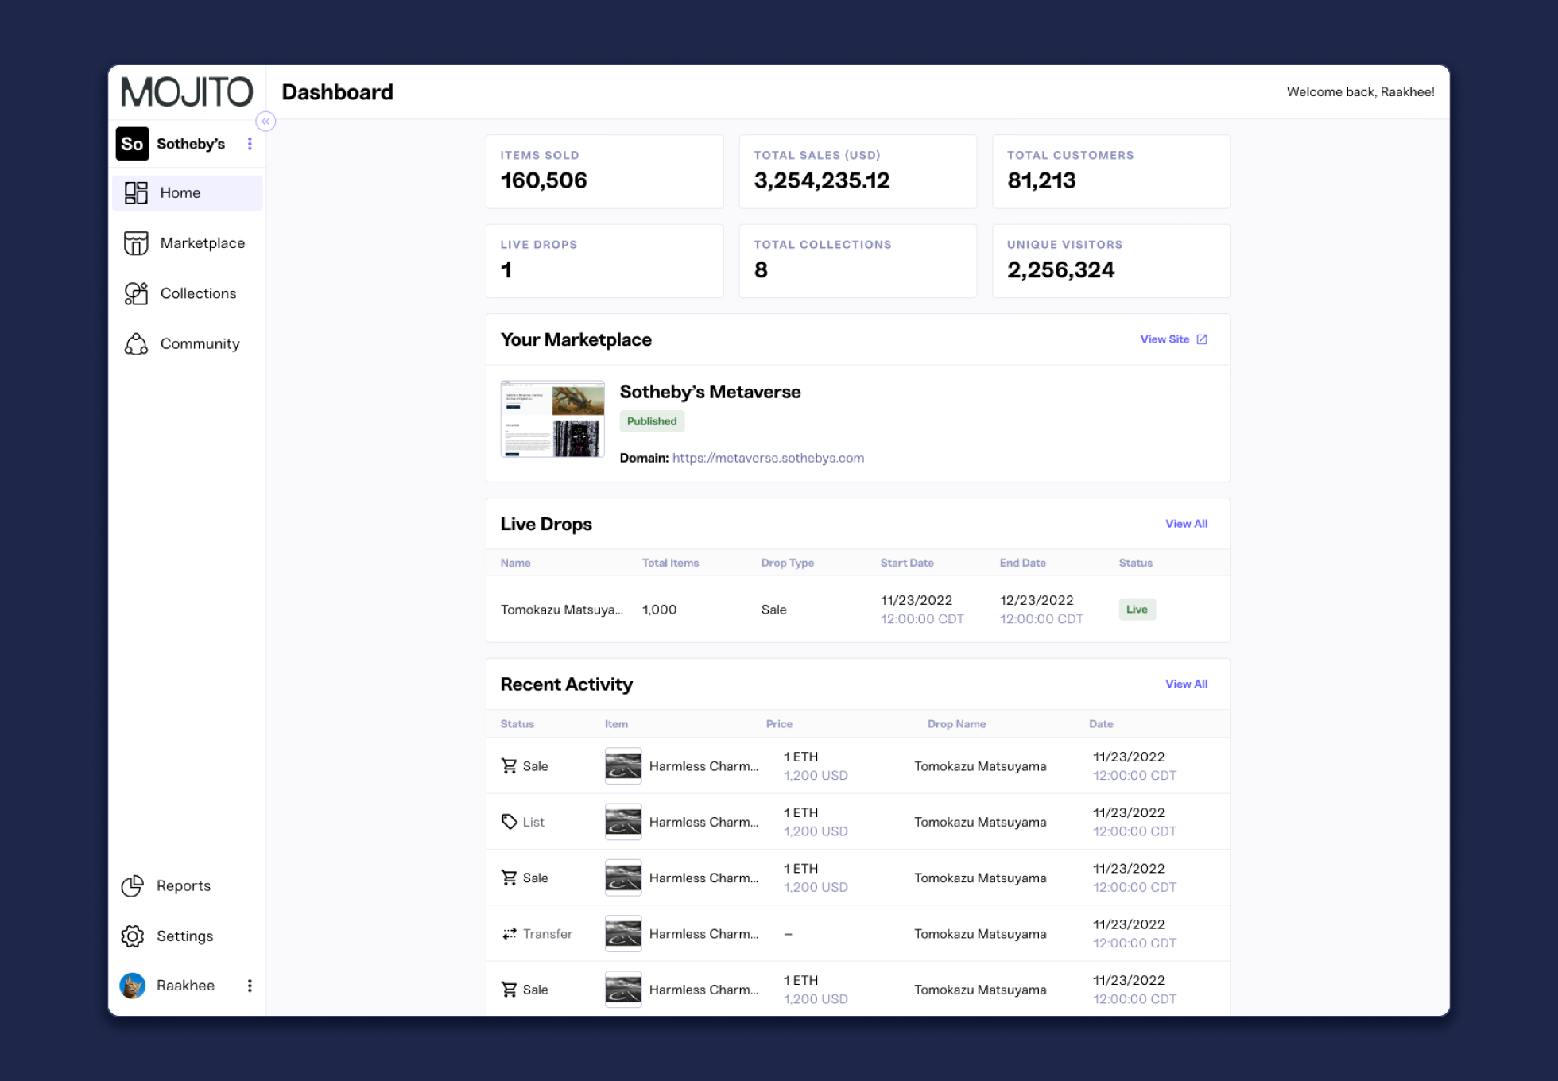Click the Mojito logo

[x=187, y=92]
